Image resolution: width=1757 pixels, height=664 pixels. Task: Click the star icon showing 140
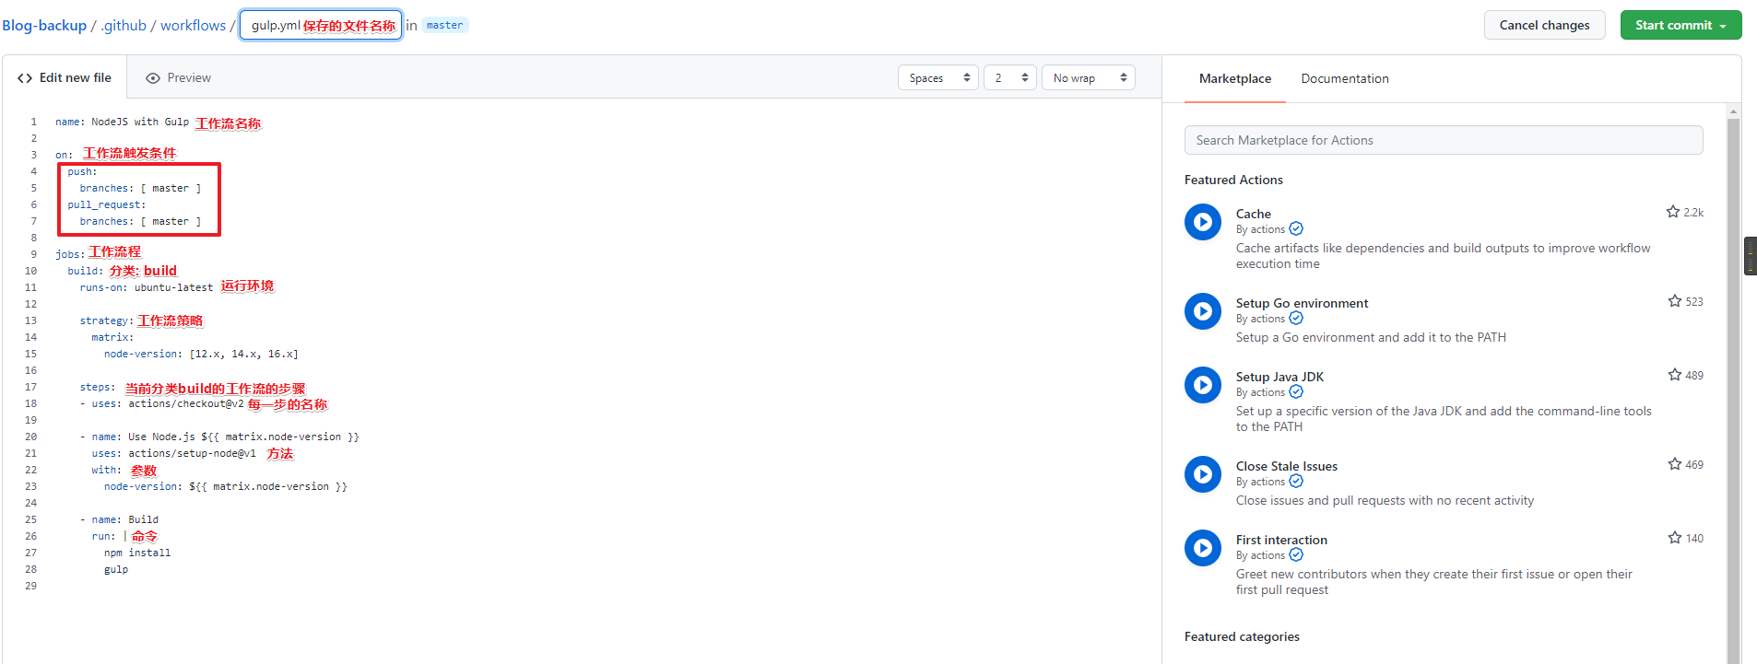[x=1675, y=538]
